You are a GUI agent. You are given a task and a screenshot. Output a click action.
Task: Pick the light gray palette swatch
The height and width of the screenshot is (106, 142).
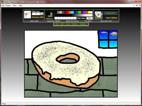pyautogui.click(x=60, y=12)
